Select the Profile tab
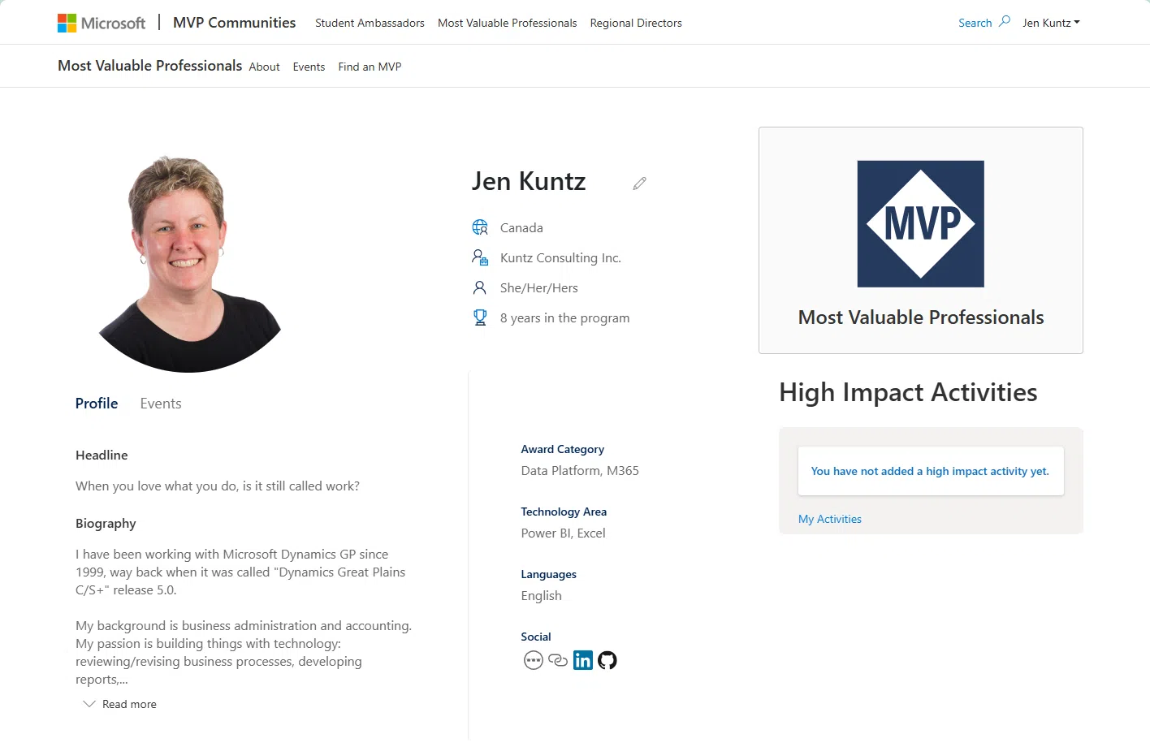Screen dimensions: 1150x747 pyautogui.click(x=96, y=403)
